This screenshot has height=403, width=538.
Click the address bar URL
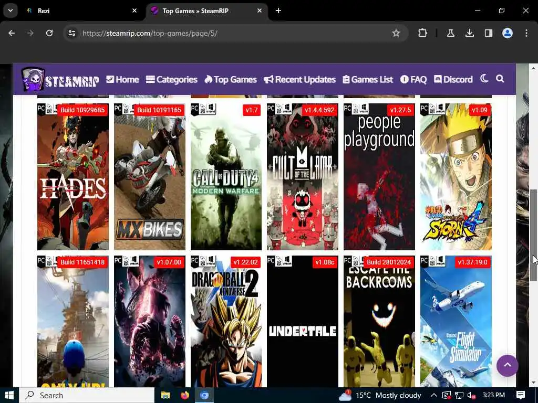click(x=150, y=33)
